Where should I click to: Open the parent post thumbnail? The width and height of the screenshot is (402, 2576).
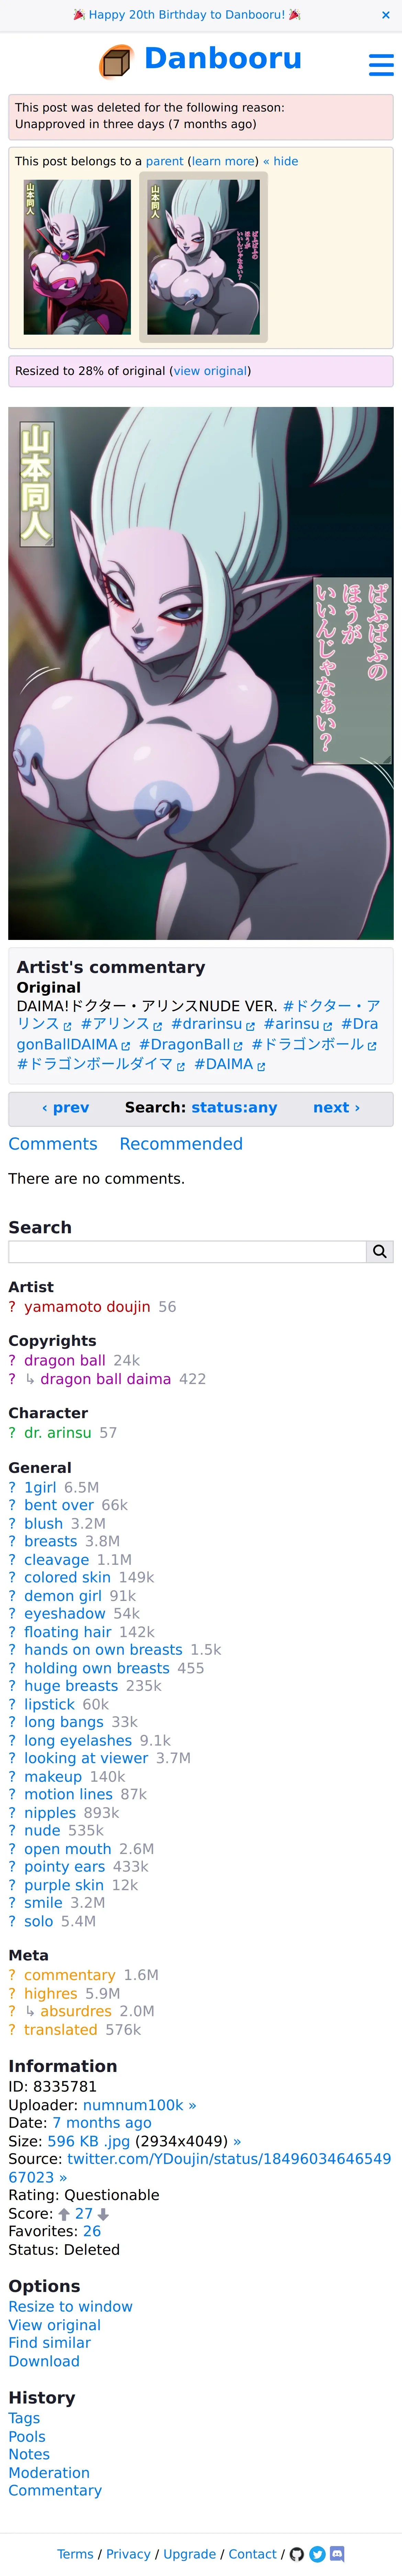(x=77, y=257)
